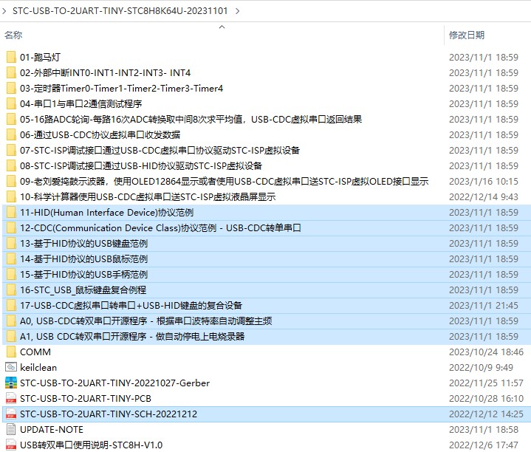Screen dimensions: 531x452
Task: Click folder icon of 04-串口1与串口2通信测试程序
Action: [11, 103]
